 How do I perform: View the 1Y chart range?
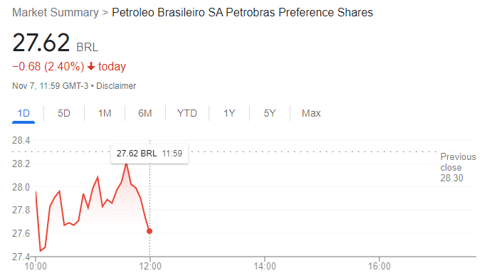pos(229,113)
